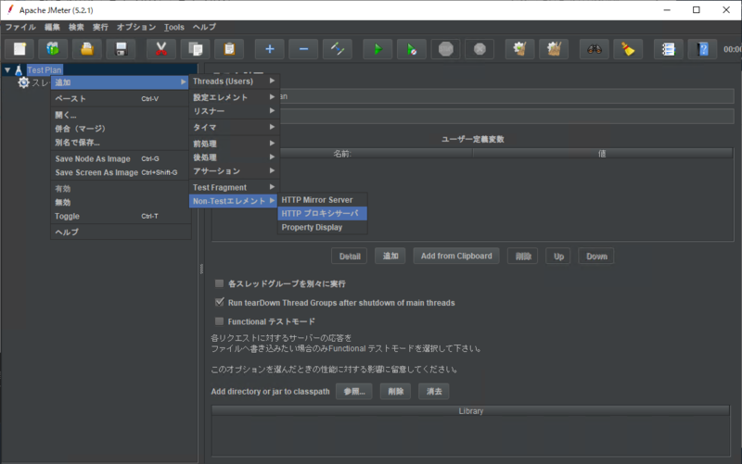Expand the リスナー submenu
Screen dimensions: 742x464
click(x=234, y=111)
